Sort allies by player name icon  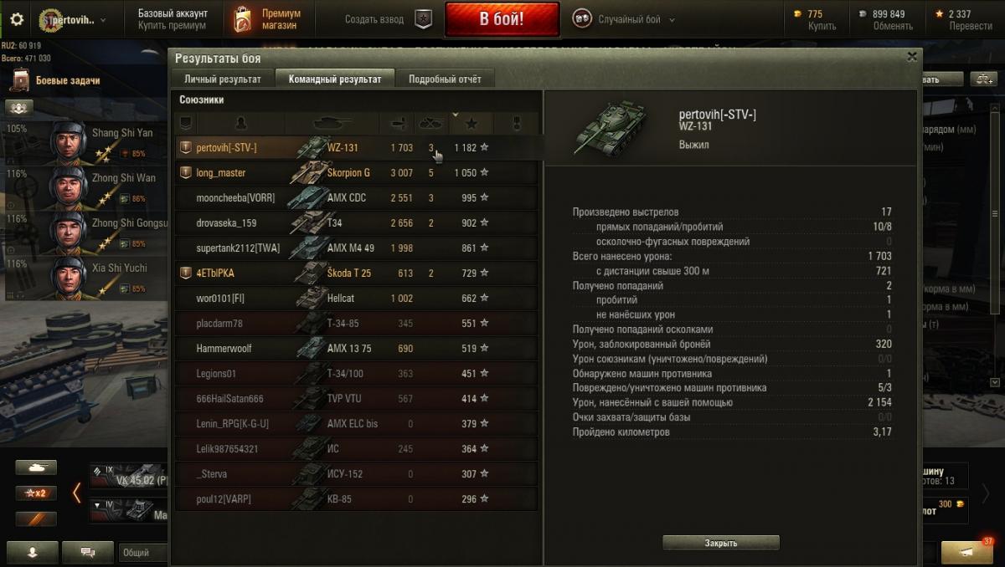pyautogui.click(x=241, y=124)
